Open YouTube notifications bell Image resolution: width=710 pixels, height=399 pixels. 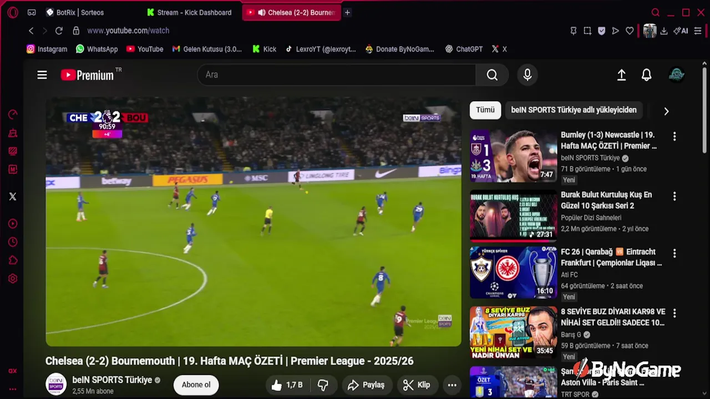click(647, 75)
